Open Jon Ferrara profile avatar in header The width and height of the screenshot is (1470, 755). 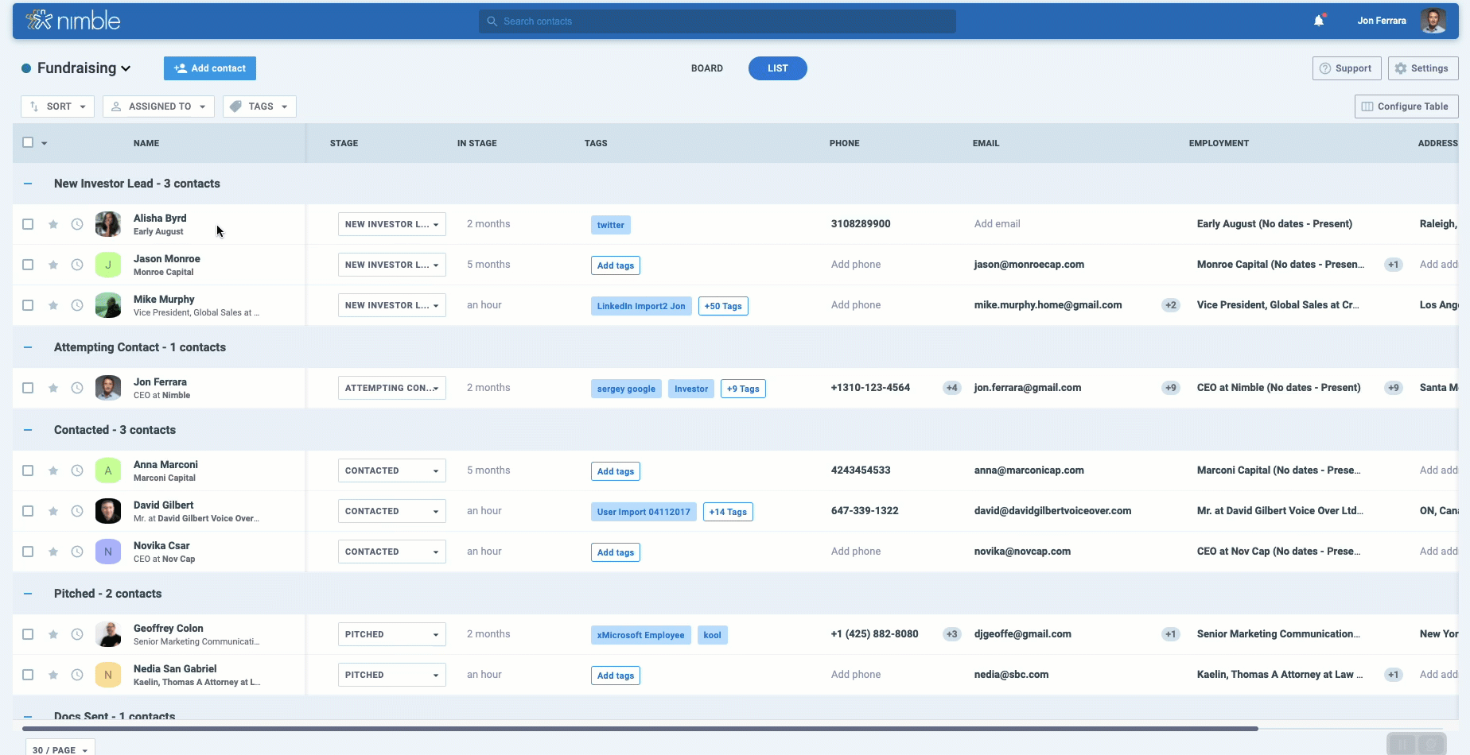pyautogui.click(x=1433, y=21)
